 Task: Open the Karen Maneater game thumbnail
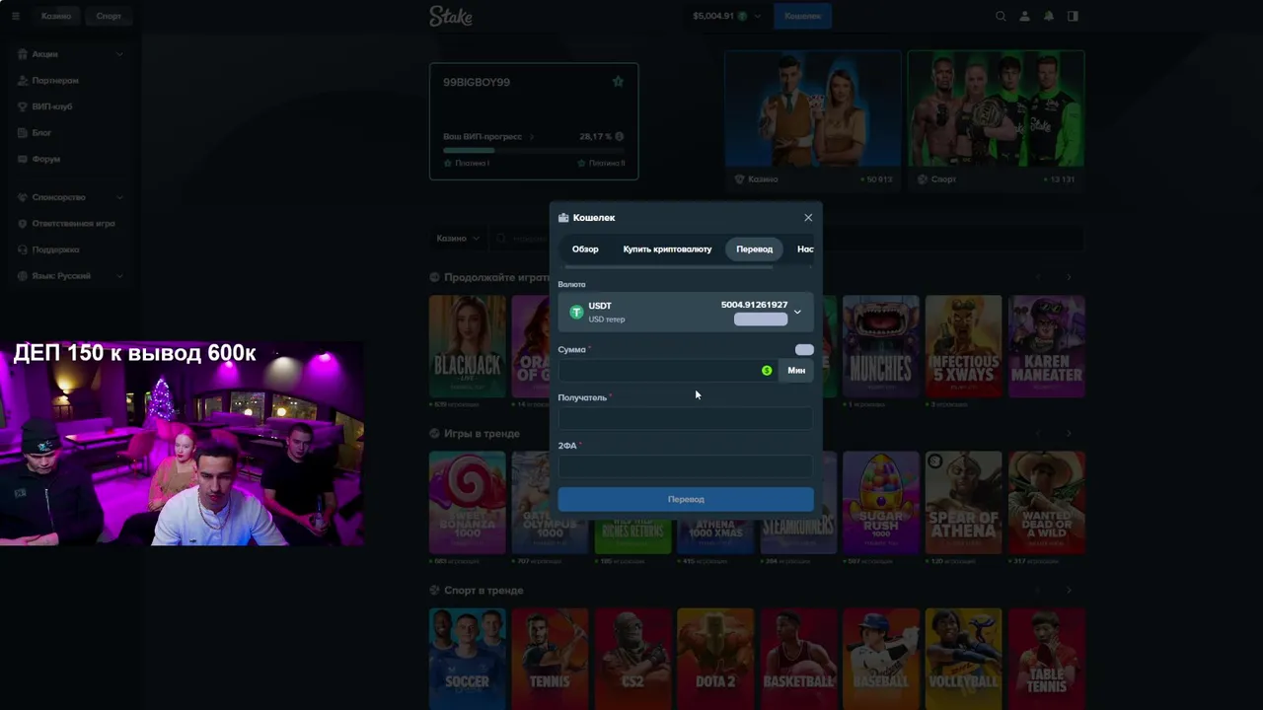point(1047,346)
